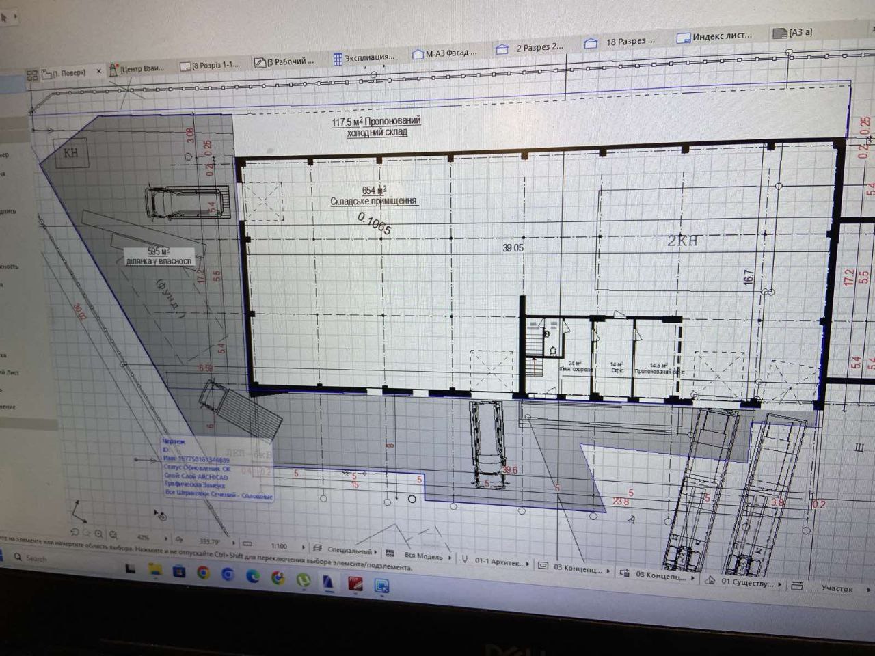Viewport: 875px width, 656px height.
Task: Open the [A3 a] layout tab
Action: [x=793, y=32]
